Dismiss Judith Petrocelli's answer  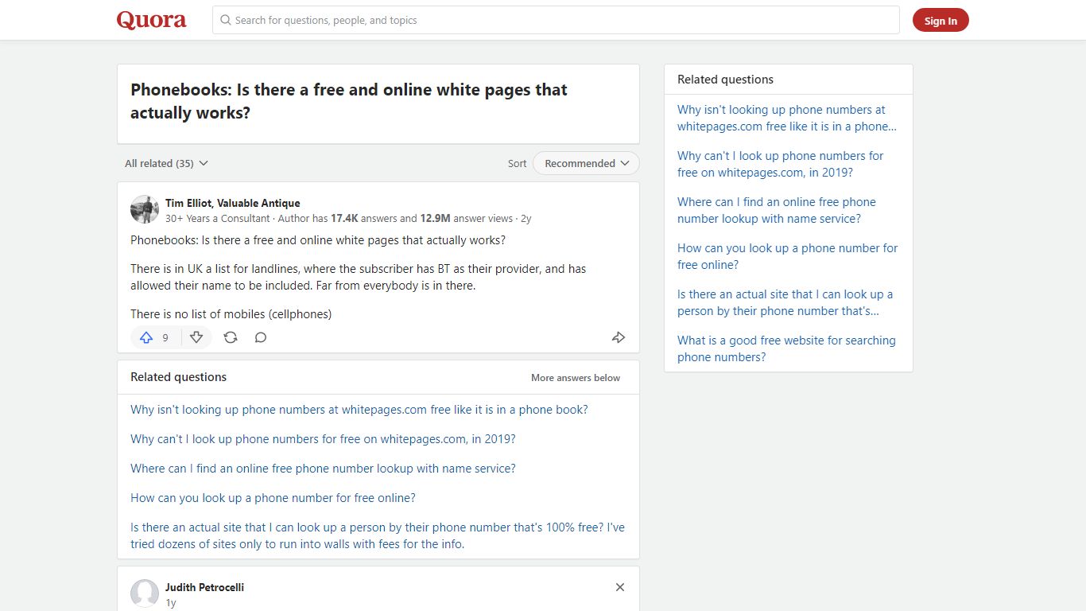click(x=620, y=587)
